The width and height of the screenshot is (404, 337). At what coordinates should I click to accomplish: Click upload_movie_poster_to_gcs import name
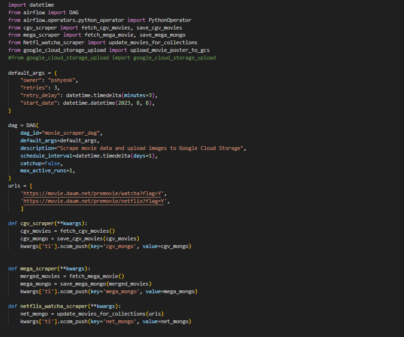pos(170,50)
